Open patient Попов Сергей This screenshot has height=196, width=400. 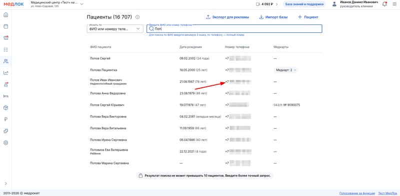[100, 58]
